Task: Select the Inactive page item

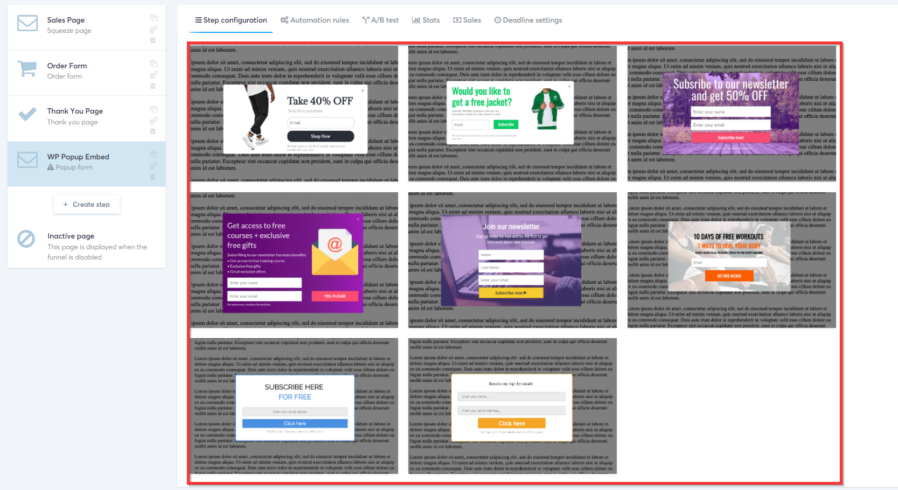Action: [x=86, y=246]
